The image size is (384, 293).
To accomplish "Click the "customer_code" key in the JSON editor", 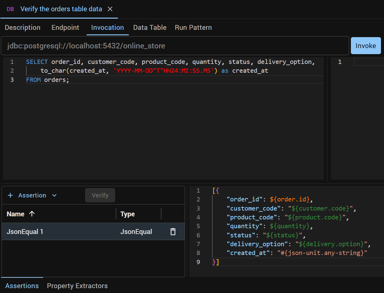I will coord(253,208).
